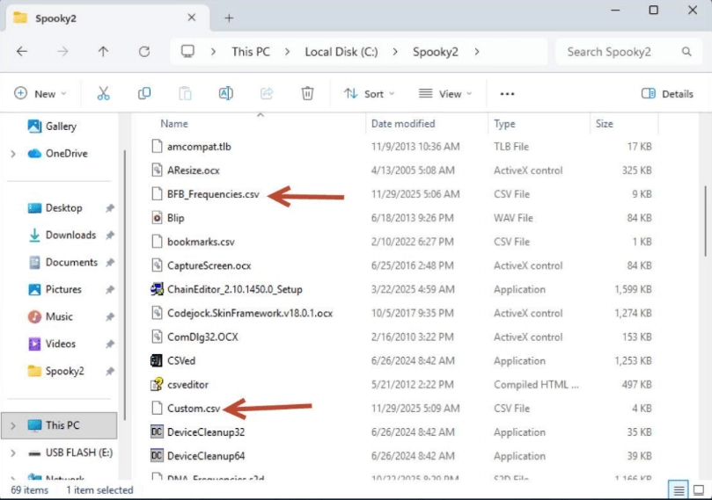Click the New button in toolbar
Image resolution: width=712 pixels, height=500 pixels.
(39, 93)
